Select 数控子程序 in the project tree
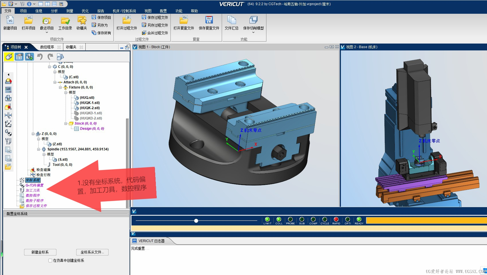Image resolution: width=487 pixels, height=275 pixels. pyautogui.click(x=35, y=201)
